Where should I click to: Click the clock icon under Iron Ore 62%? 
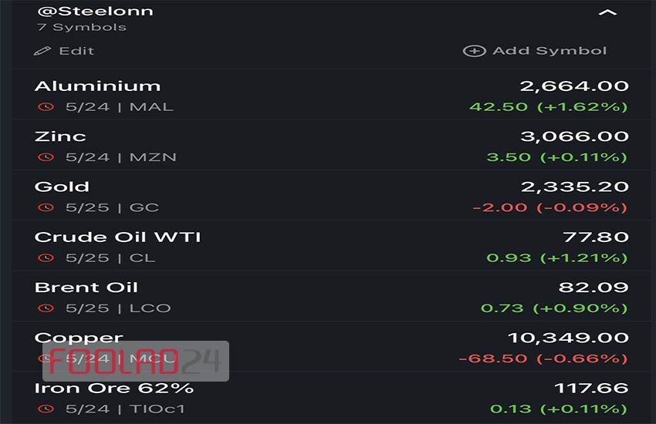46,409
